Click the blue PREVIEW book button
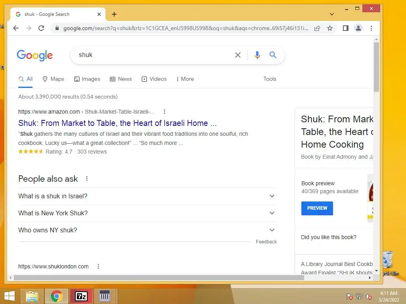This screenshot has height=304, width=406. coord(317,208)
